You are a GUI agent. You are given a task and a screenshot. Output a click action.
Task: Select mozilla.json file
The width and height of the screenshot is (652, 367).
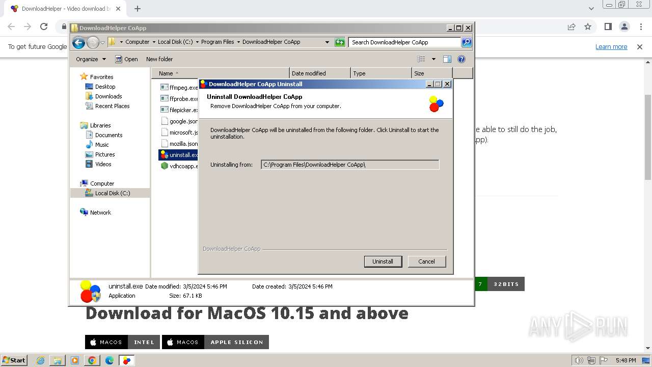(179, 144)
